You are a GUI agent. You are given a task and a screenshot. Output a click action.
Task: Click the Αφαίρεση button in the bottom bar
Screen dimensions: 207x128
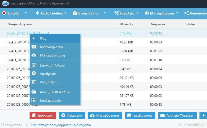[x=72, y=115]
